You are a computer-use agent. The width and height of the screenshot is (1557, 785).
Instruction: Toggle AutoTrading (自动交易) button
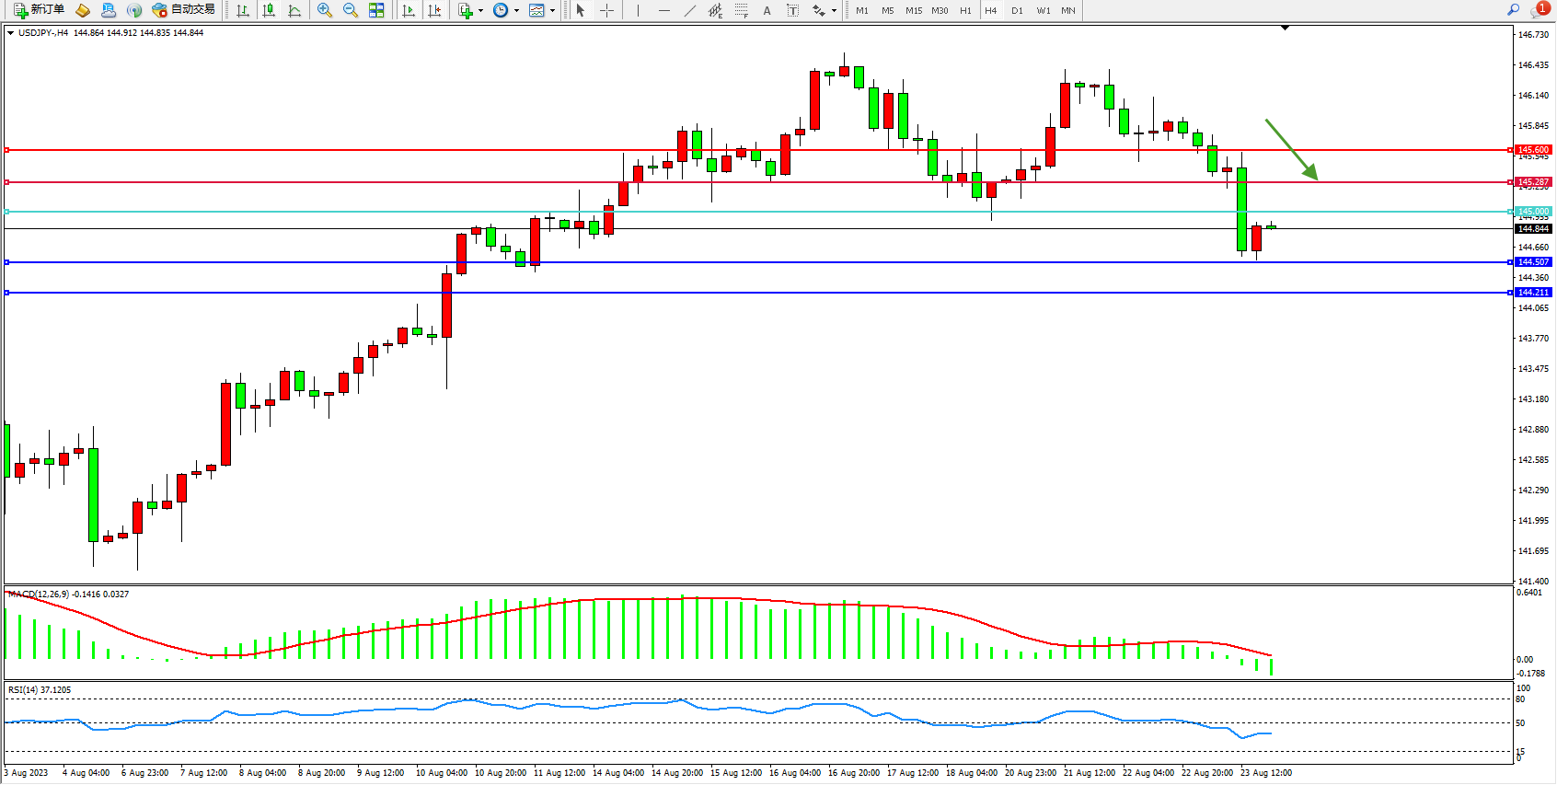tap(183, 10)
